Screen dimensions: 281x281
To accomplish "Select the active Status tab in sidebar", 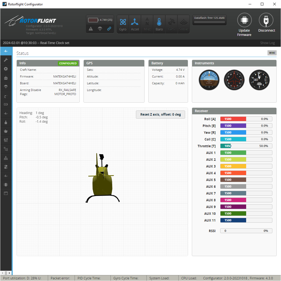I will (6, 51).
